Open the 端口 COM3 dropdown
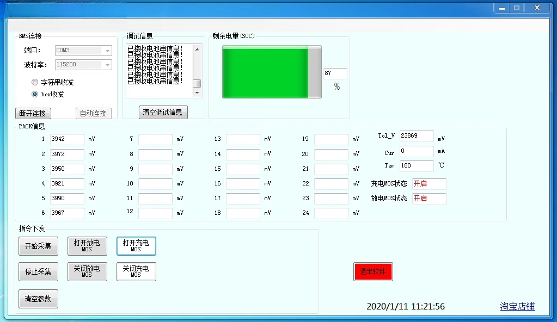557x322 pixels. coord(83,51)
